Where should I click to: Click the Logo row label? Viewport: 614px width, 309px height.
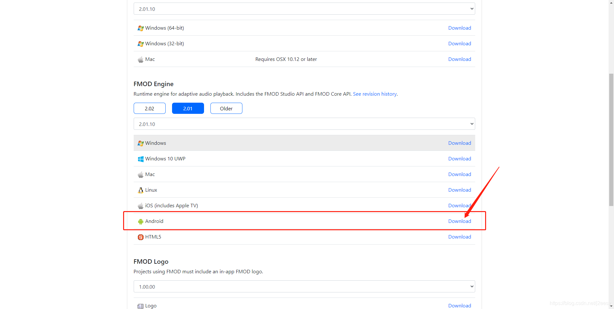(151, 306)
